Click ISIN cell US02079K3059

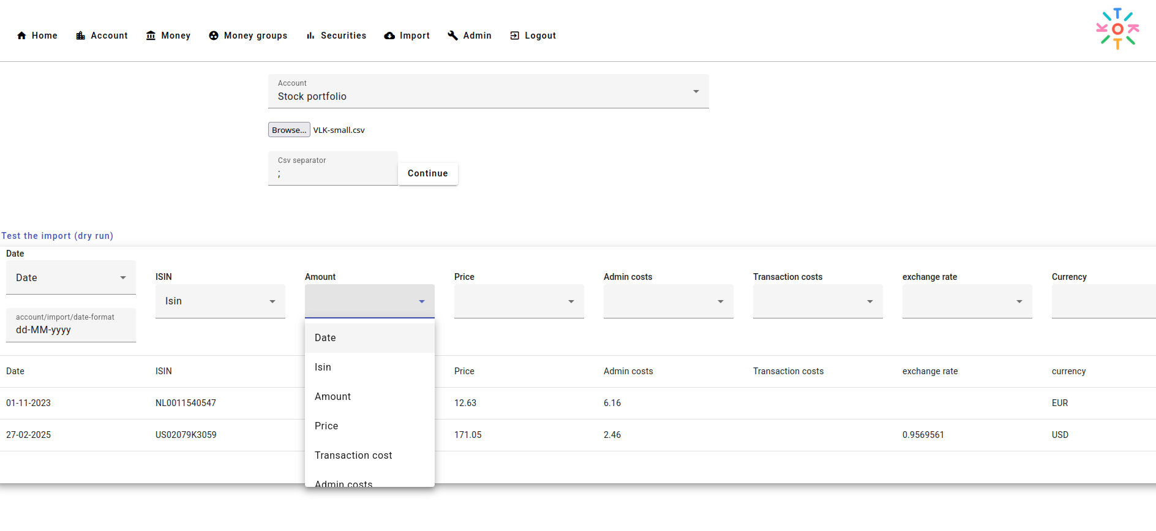click(186, 435)
